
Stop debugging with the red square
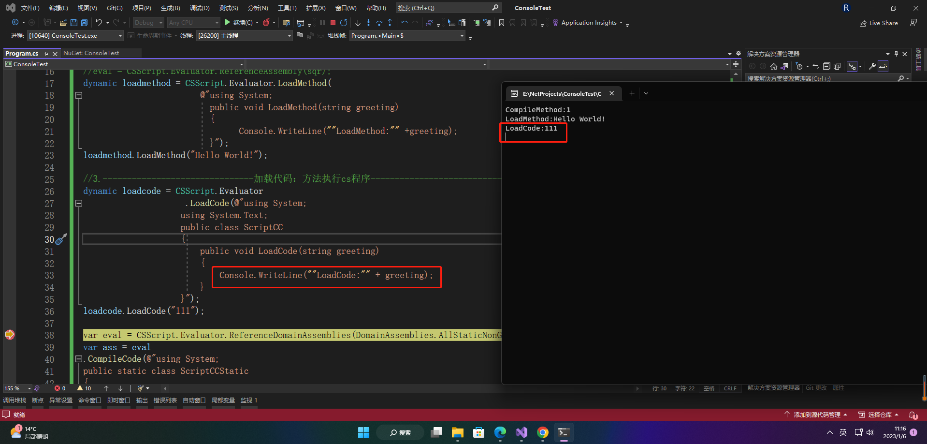333,23
